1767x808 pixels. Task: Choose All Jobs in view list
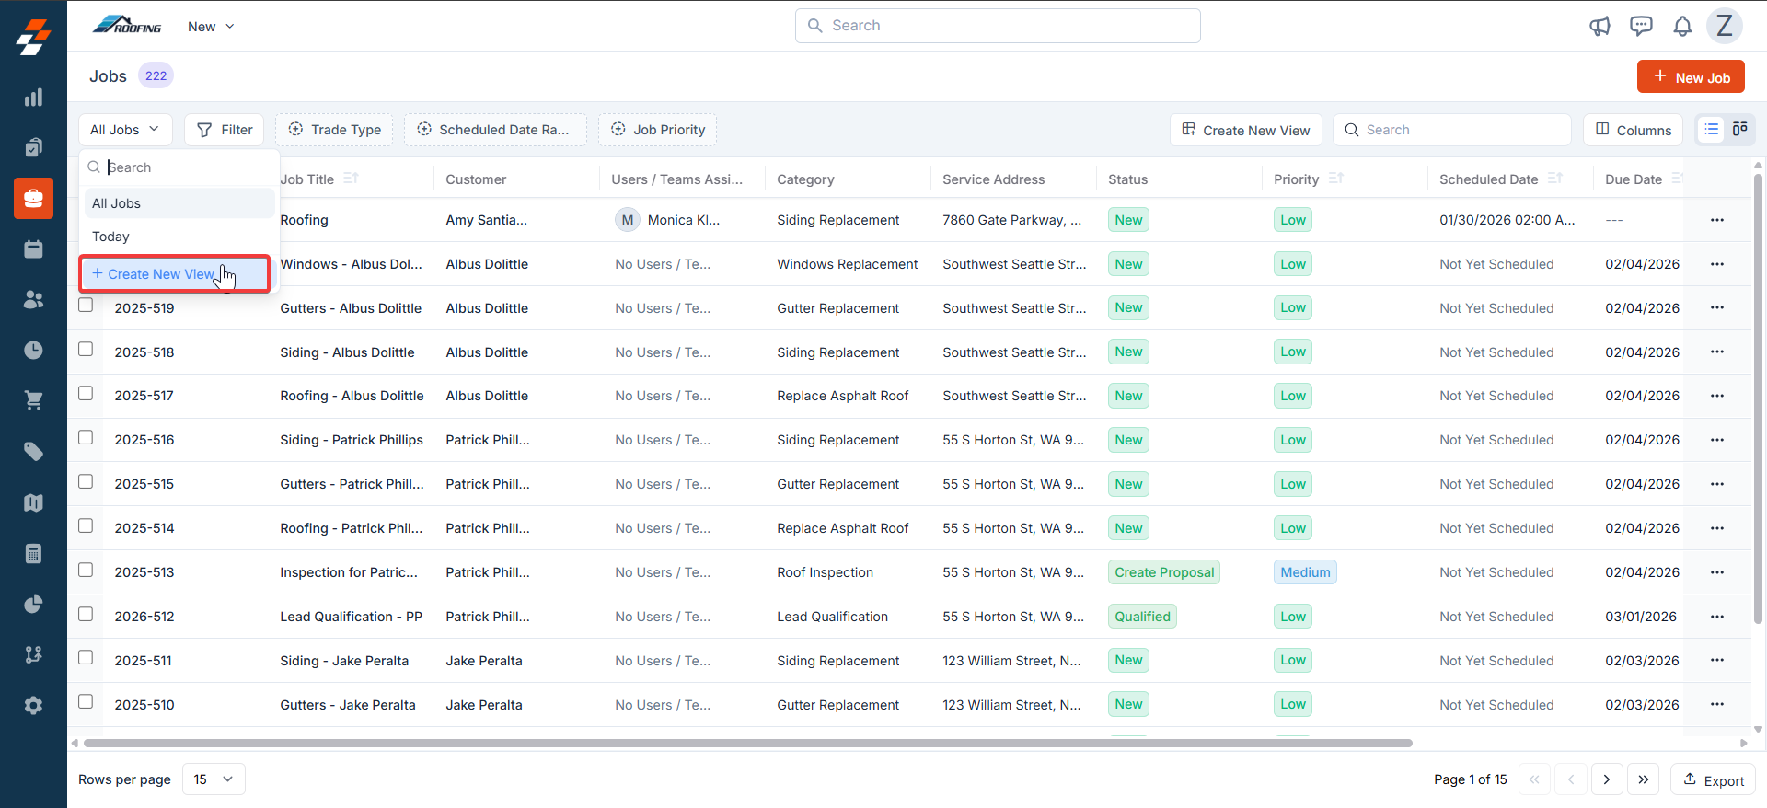point(179,203)
